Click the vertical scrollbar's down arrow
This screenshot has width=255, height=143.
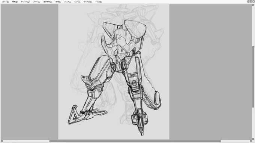pyautogui.click(x=253, y=139)
